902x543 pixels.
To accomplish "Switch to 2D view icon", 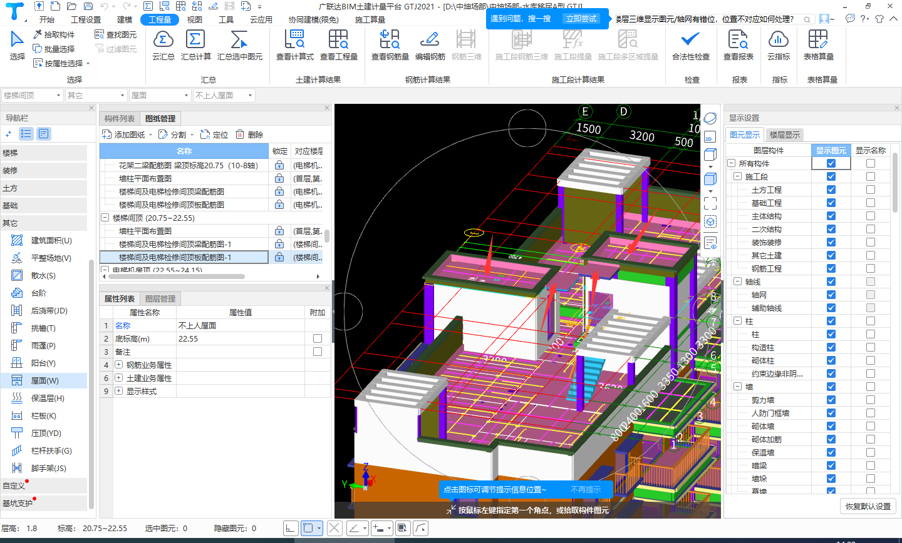I will (x=710, y=137).
